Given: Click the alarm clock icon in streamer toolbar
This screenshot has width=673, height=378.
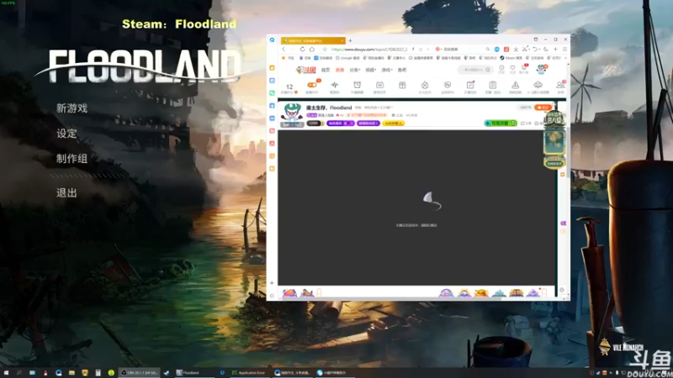Looking at the screenshot, I should coord(357,87).
